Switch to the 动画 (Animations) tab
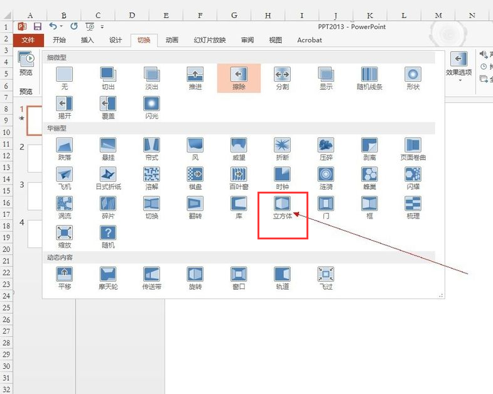This screenshot has width=493, height=394. [171, 40]
